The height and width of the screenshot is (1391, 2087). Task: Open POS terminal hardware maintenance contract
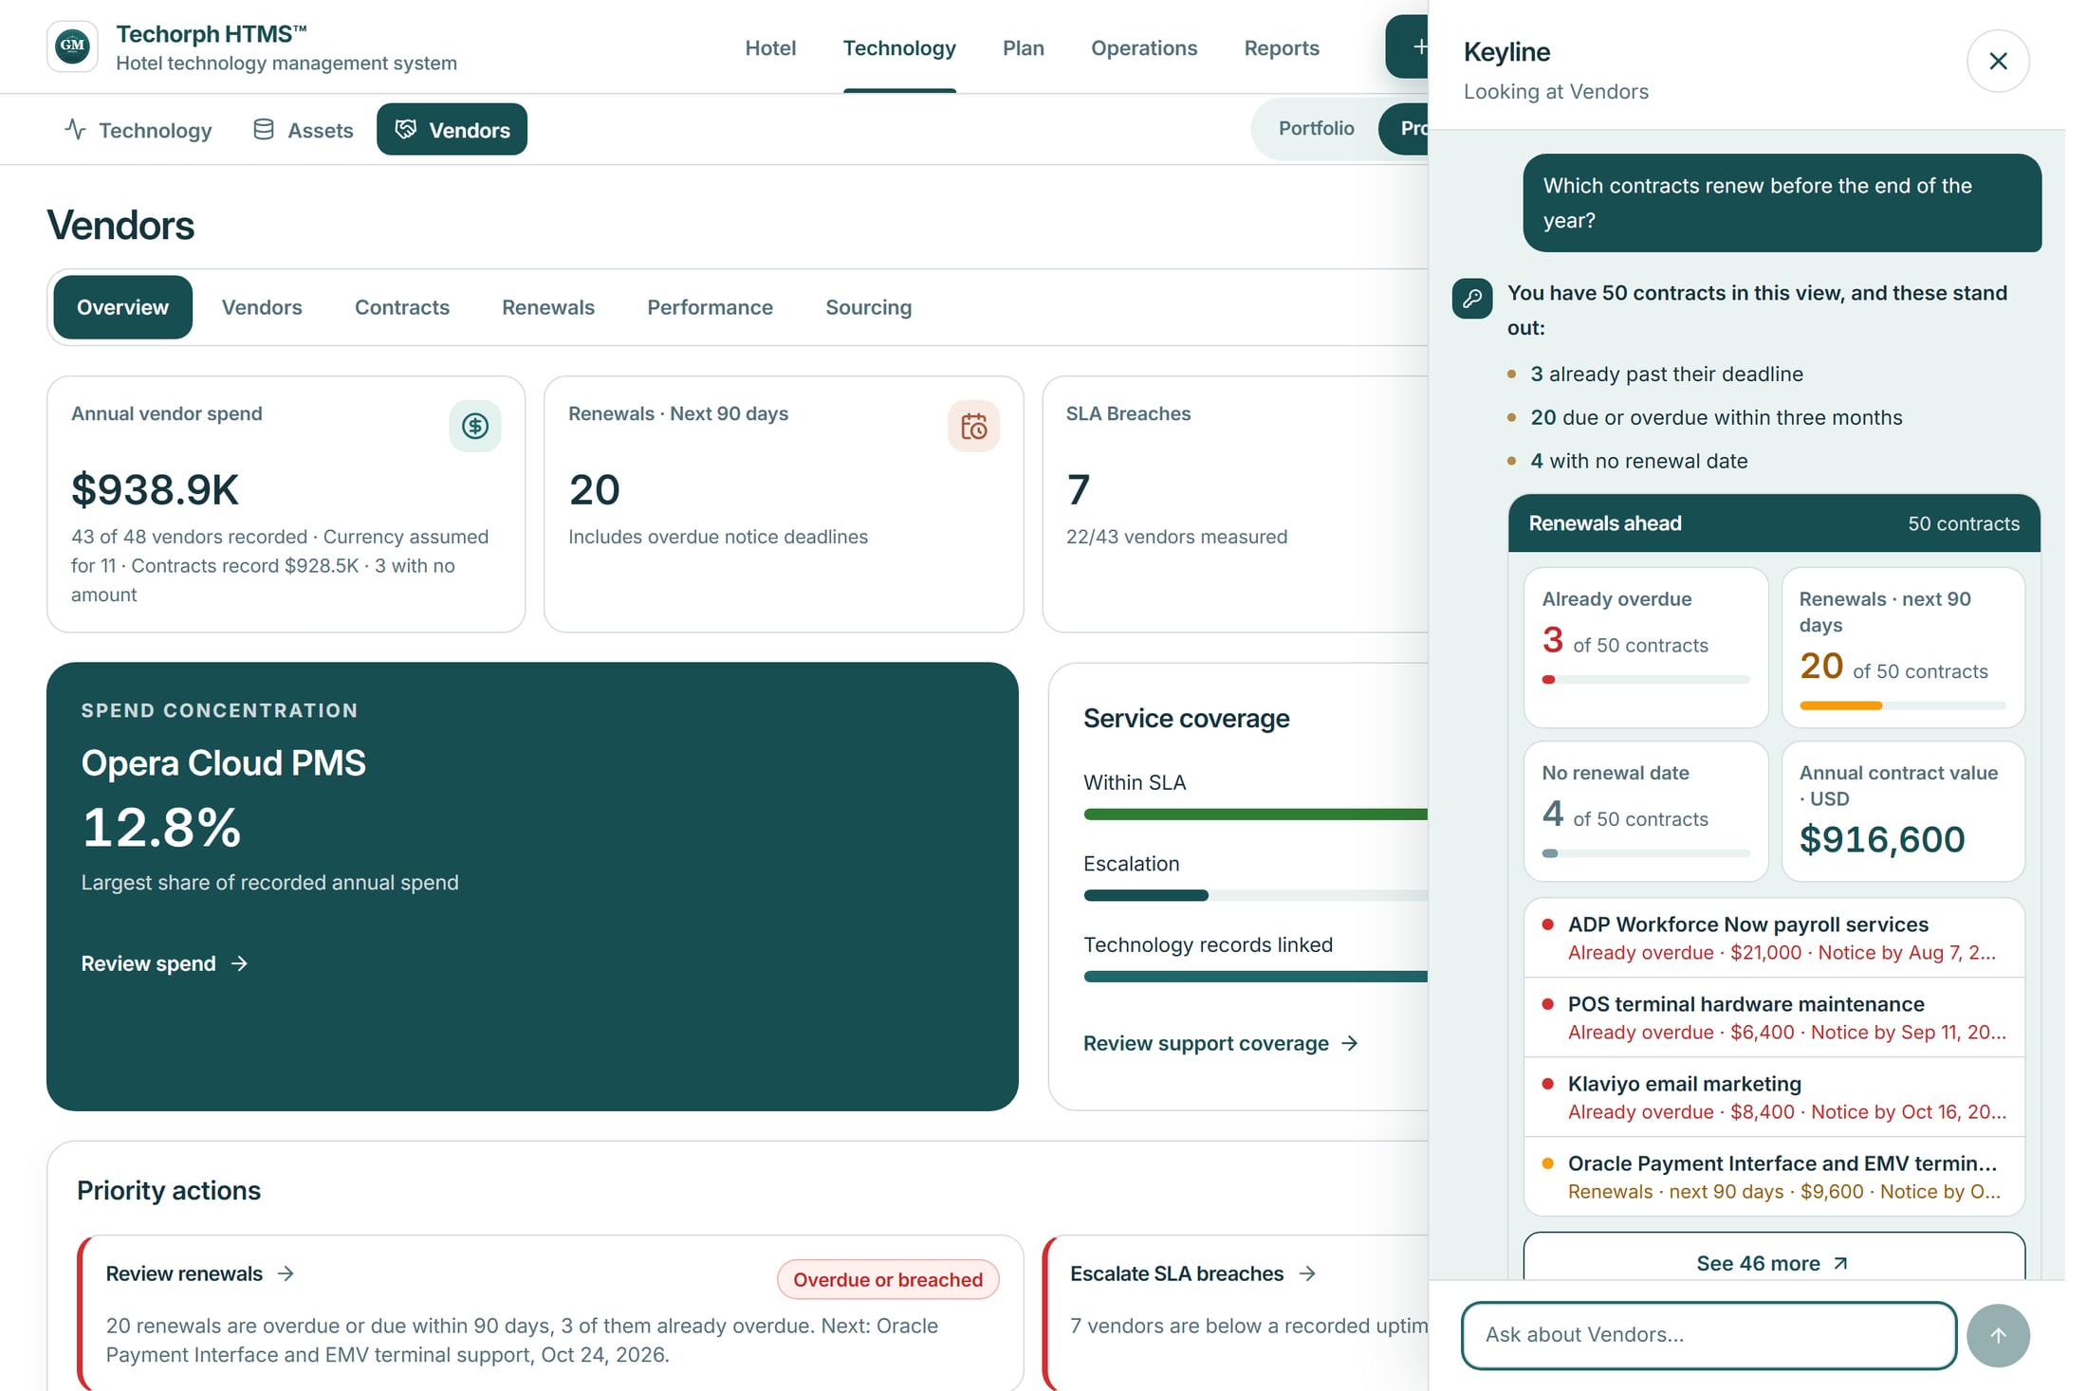tap(1774, 1017)
